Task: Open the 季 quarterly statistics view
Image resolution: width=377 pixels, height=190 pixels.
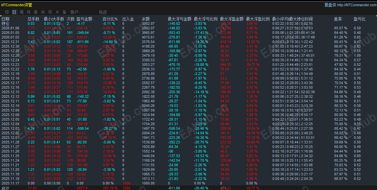Action: (x=36, y=12)
